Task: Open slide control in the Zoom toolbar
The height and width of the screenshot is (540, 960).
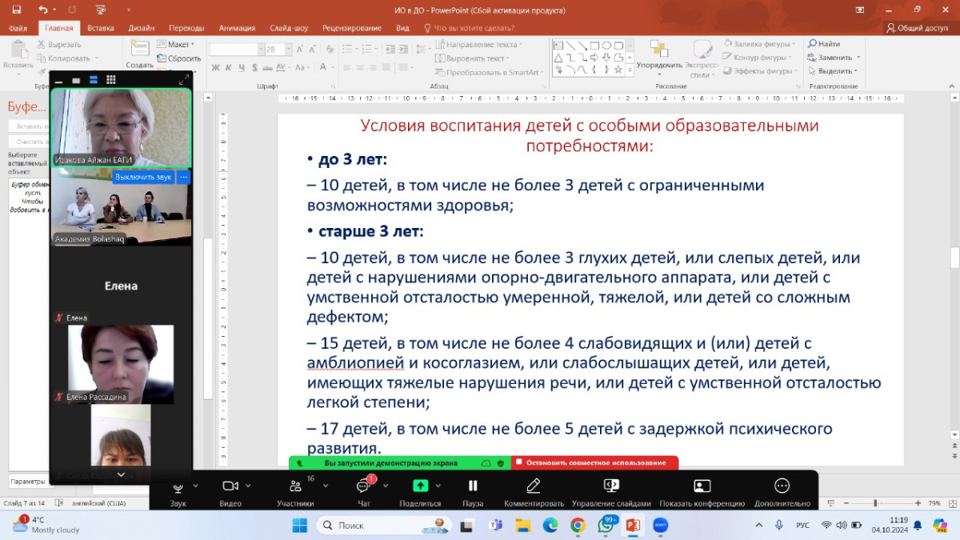Action: coord(611,486)
